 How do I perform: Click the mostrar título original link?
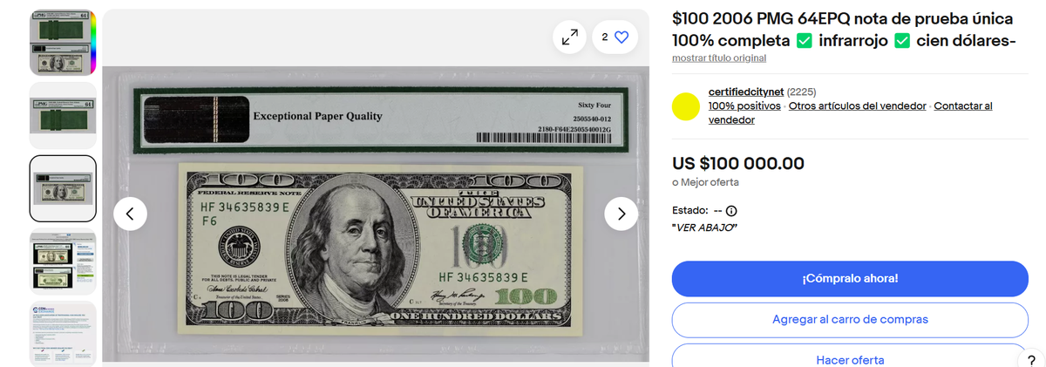pos(719,58)
